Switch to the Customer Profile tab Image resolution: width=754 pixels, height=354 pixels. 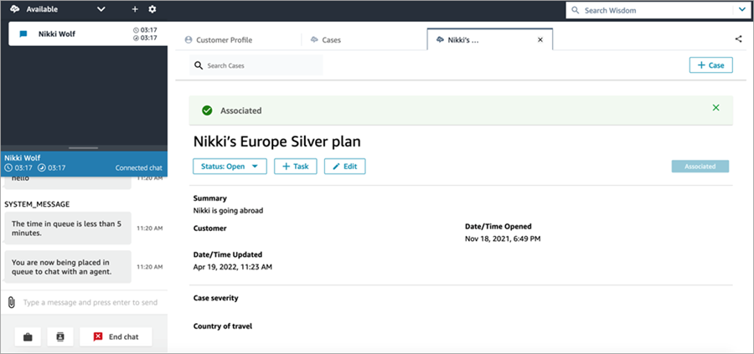coord(219,39)
